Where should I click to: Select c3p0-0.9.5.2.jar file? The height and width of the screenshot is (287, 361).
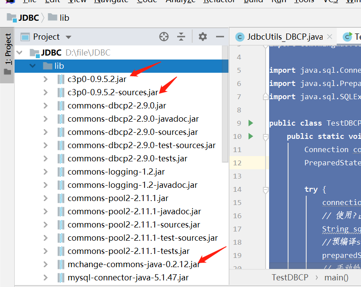click(97, 79)
